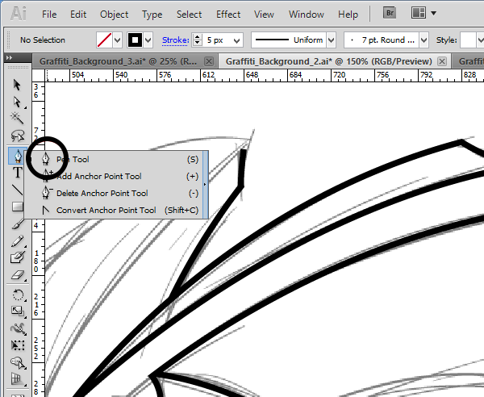The height and width of the screenshot is (397, 484).
Task: Choose the Eraser tool
Action: coord(17,275)
